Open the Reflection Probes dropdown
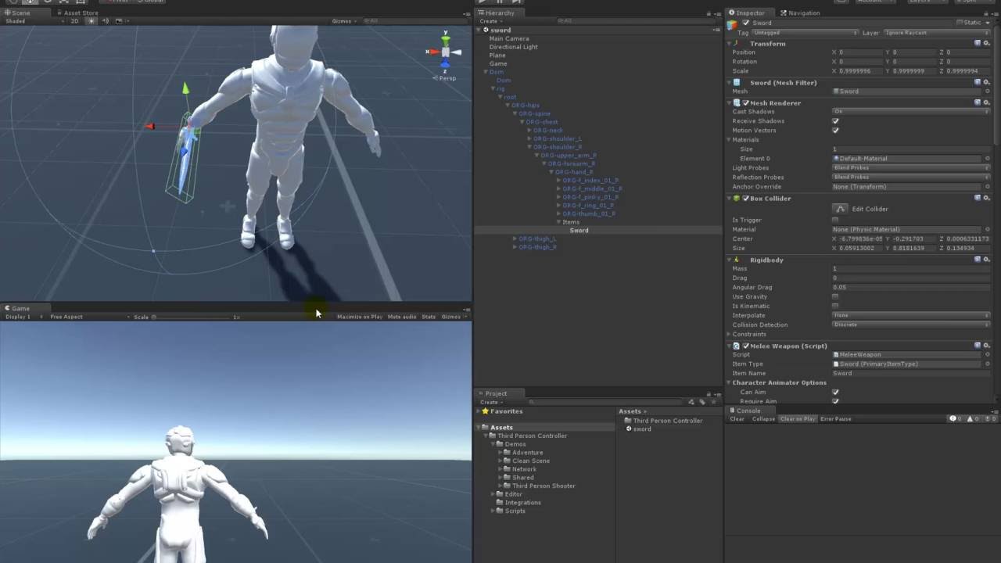 click(x=911, y=178)
